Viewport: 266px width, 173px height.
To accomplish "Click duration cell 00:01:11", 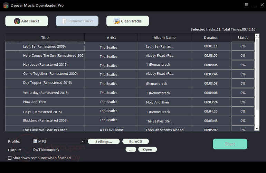I will [211, 46].
